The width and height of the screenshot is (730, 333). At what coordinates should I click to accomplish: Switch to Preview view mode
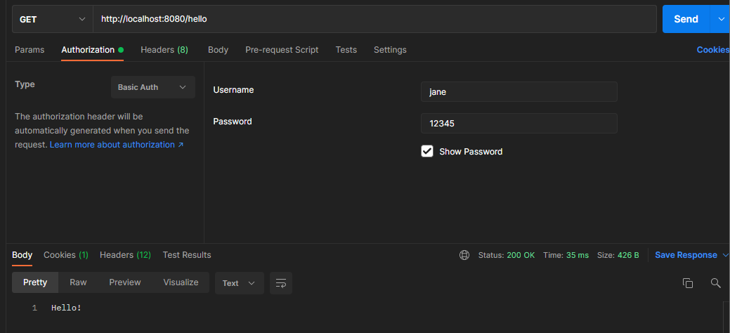pos(125,282)
